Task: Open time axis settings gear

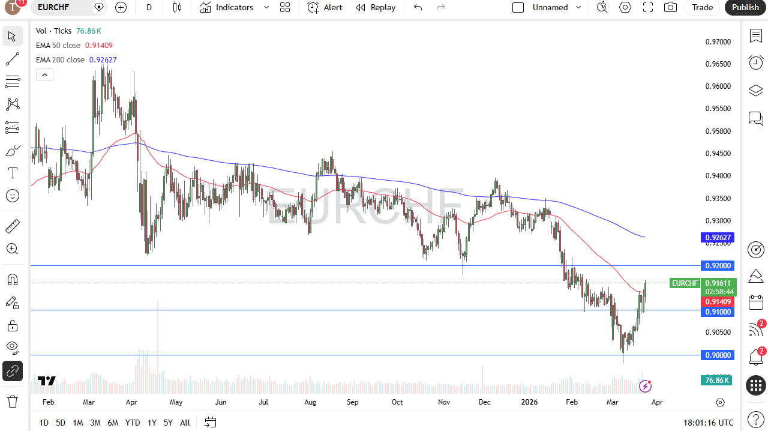Action: [x=720, y=402]
